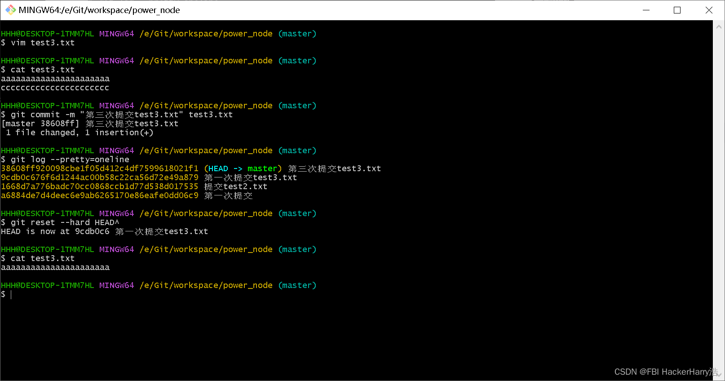Image resolution: width=725 pixels, height=381 pixels.
Task: Minimize the MINGW64 terminal window
Action: pos(646,10)
